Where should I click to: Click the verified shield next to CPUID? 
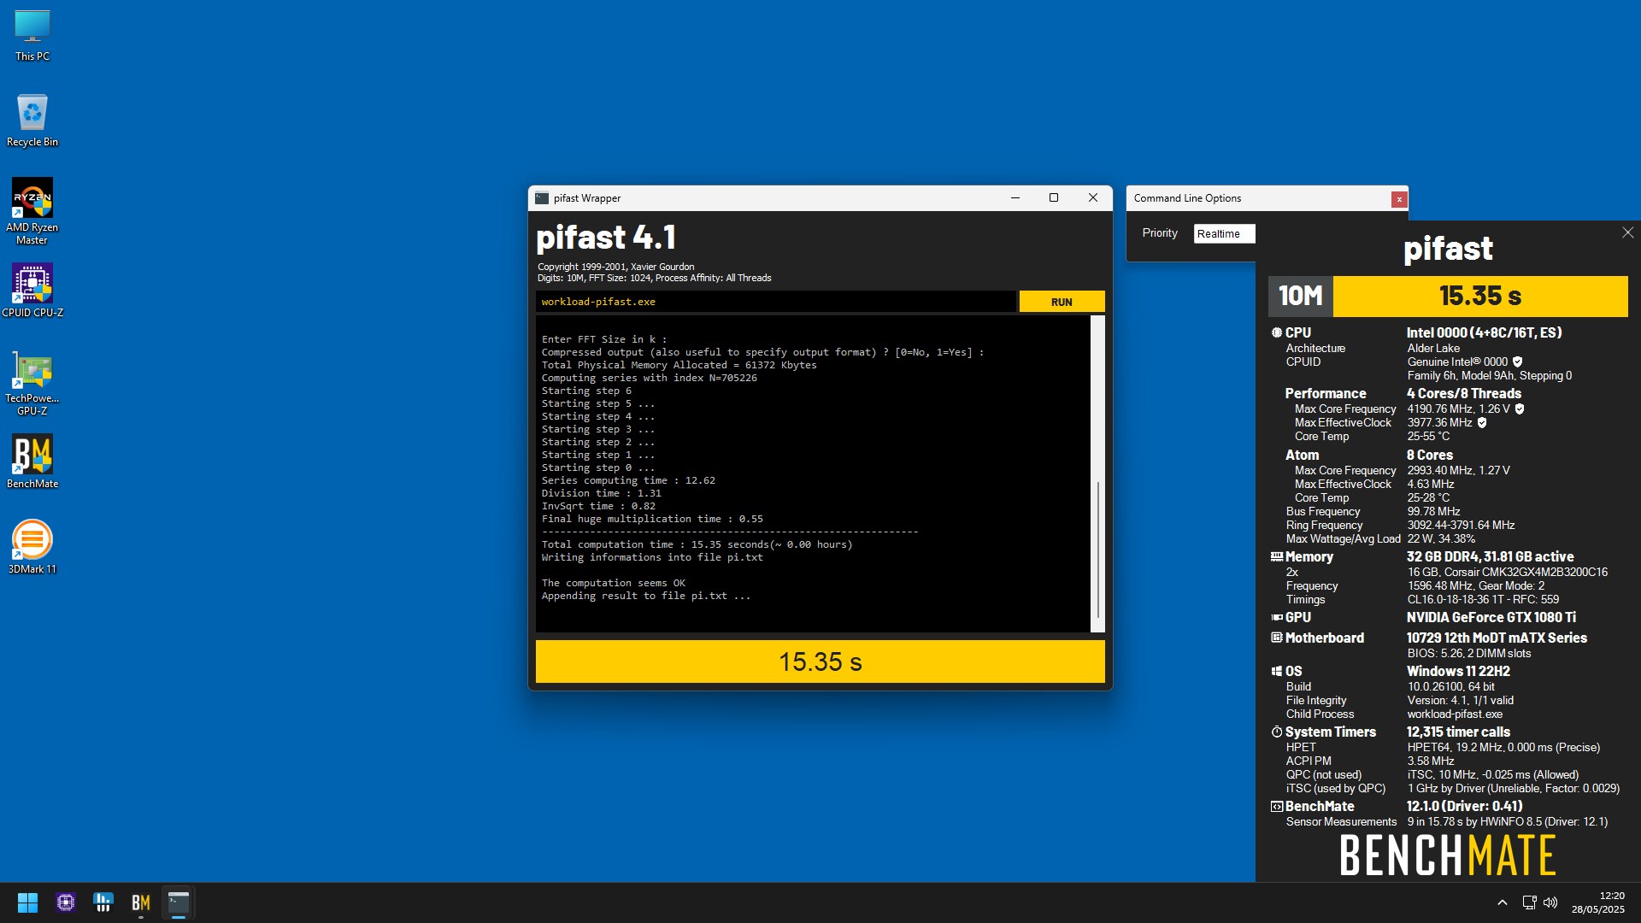click(1517, 362)
